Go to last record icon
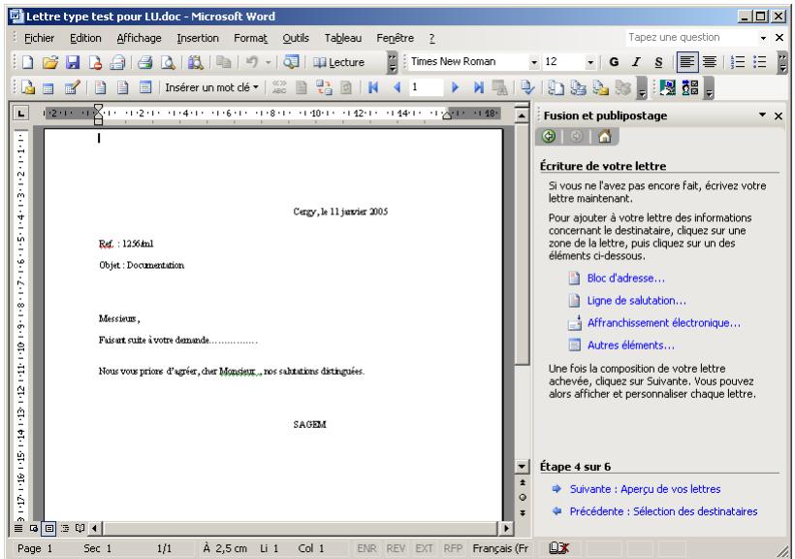The width and height of the screenshot is (795, 559). (x=478, y=88)
